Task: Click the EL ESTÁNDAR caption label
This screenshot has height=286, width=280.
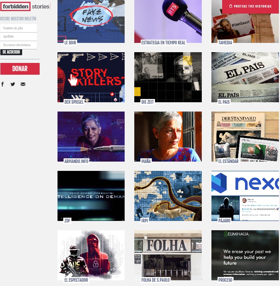Action: click(228, 161)
